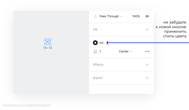Click the Export section header
This screenshot has height=110, width=189.
(x=98, y=78)
